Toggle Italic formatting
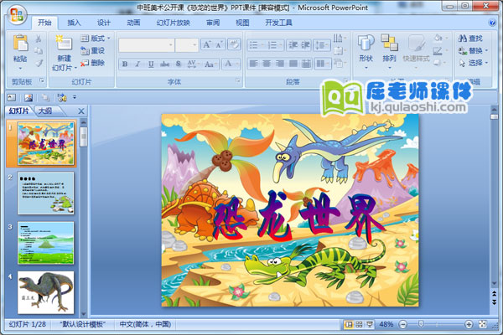This screenshot has height=335, width=503. tap(138, 64)
